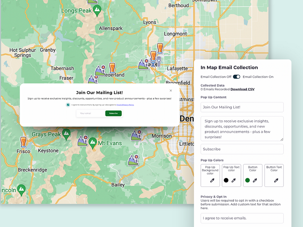Image resolution: width=303 pixels, height=227 pixels.
Task: Click the Granby label on the map
Action: 48,50
